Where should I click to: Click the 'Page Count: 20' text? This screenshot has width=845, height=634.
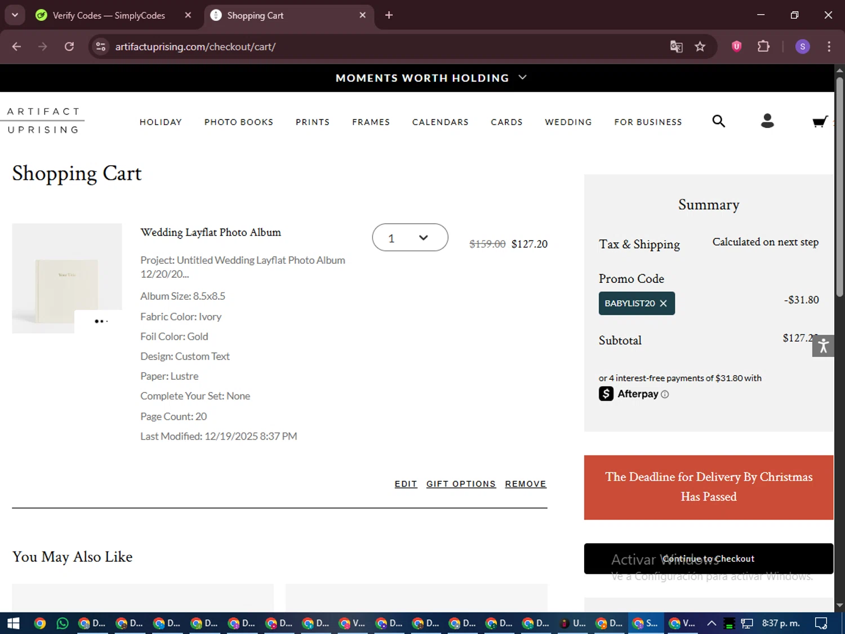point(174,416)
